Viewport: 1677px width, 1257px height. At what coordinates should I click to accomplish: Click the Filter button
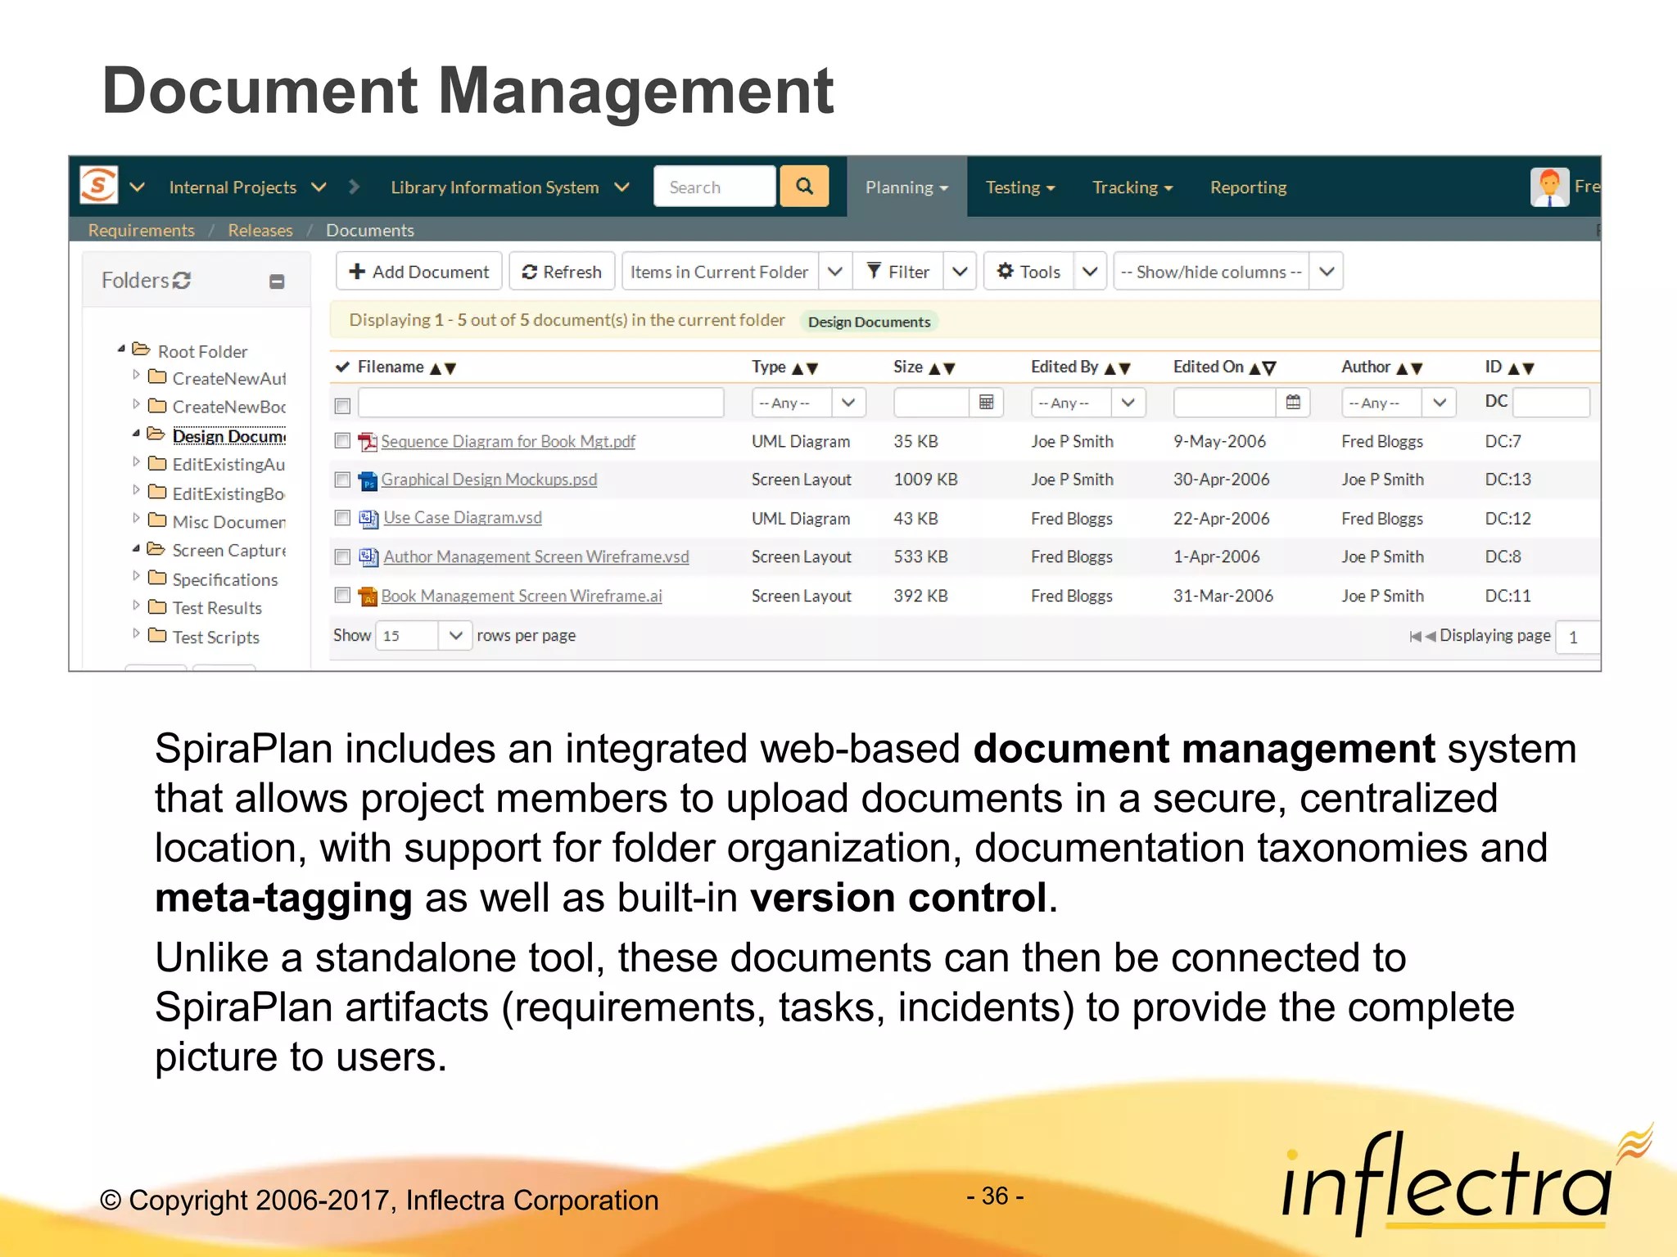(x=898, y=272)
